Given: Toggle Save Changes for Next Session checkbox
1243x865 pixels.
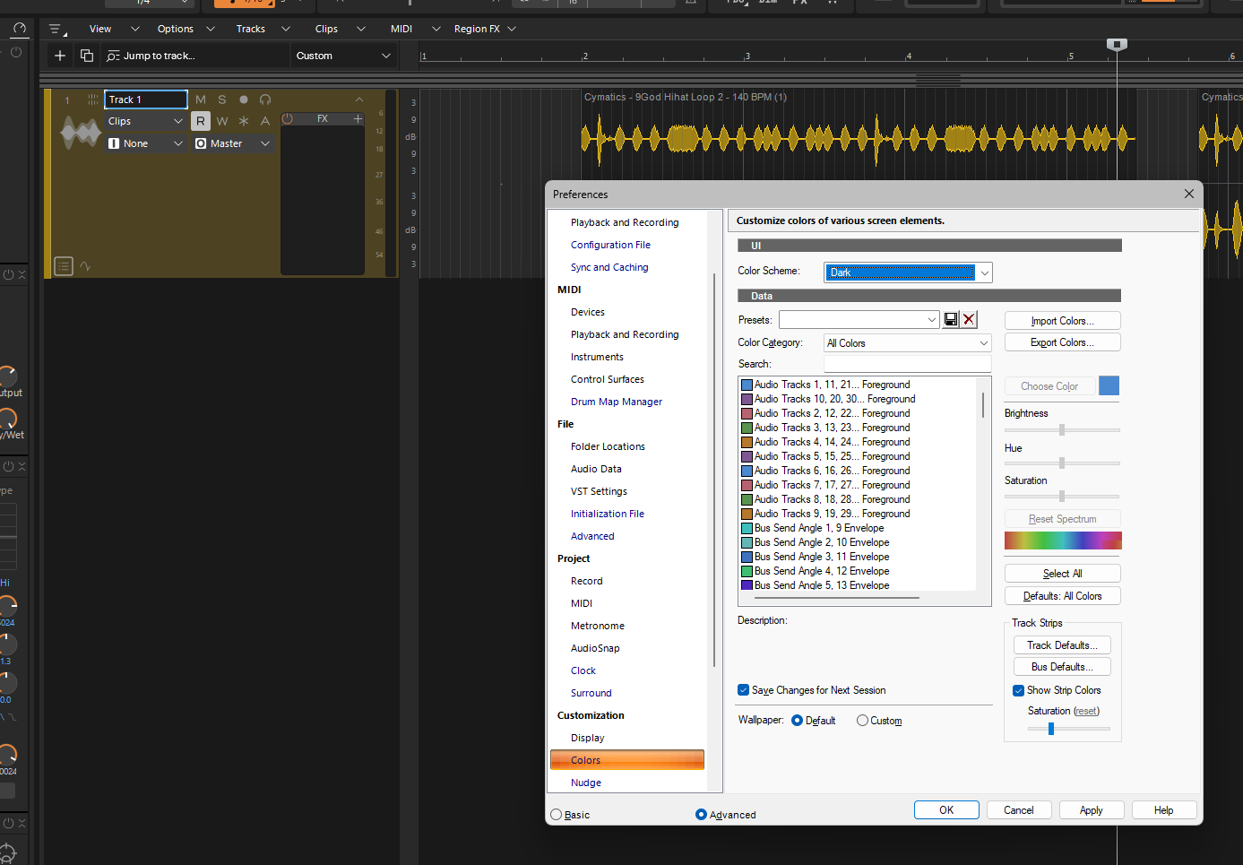Looking at the screenshot, I should pyautogui.click(x=743, y=690).
